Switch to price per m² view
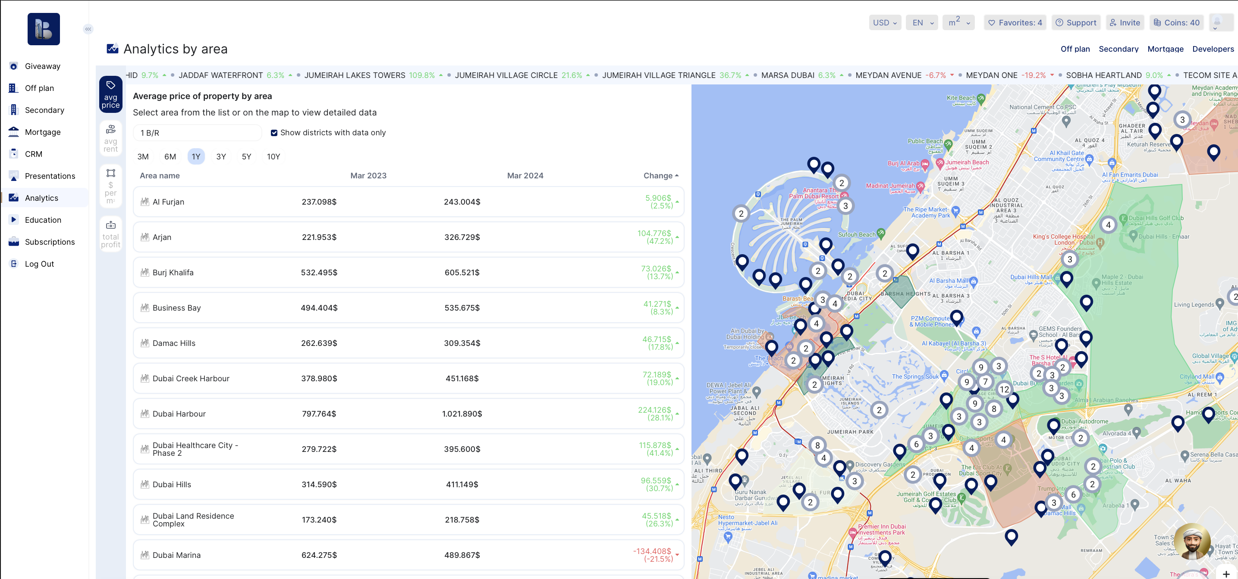The height and width of the screenshot is (579, 1238). pos(110,186)
